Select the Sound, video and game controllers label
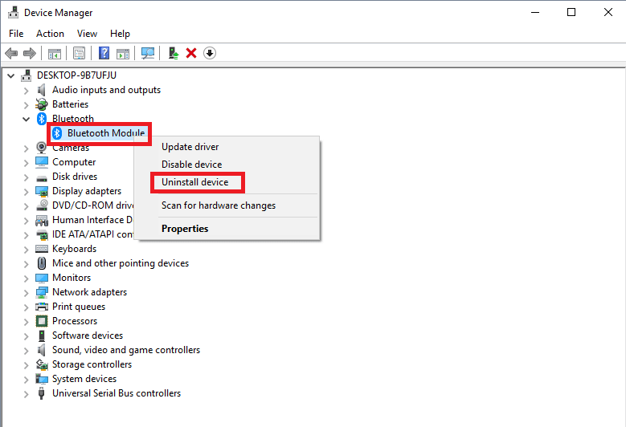This screenshot has height=427, width=626. point(125,350)
